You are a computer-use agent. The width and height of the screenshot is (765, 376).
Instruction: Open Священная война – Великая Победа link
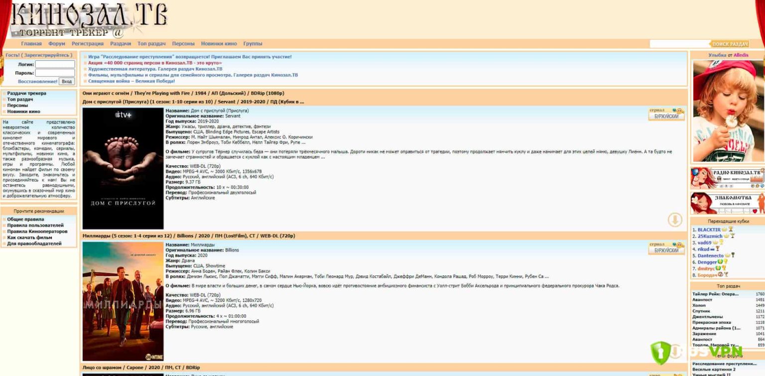pos(131,81)
